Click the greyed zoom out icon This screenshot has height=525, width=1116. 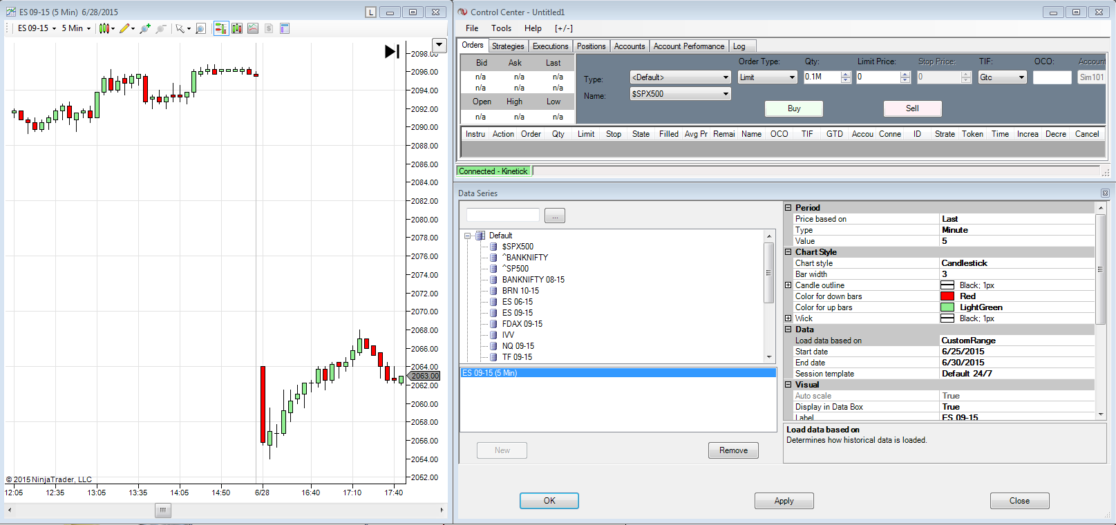(161, 28)
